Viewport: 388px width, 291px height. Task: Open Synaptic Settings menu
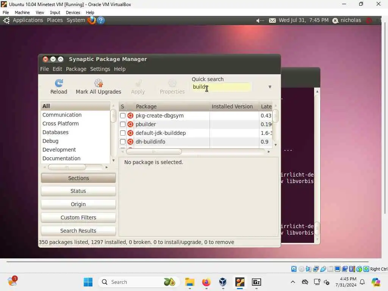click(100, 69)
